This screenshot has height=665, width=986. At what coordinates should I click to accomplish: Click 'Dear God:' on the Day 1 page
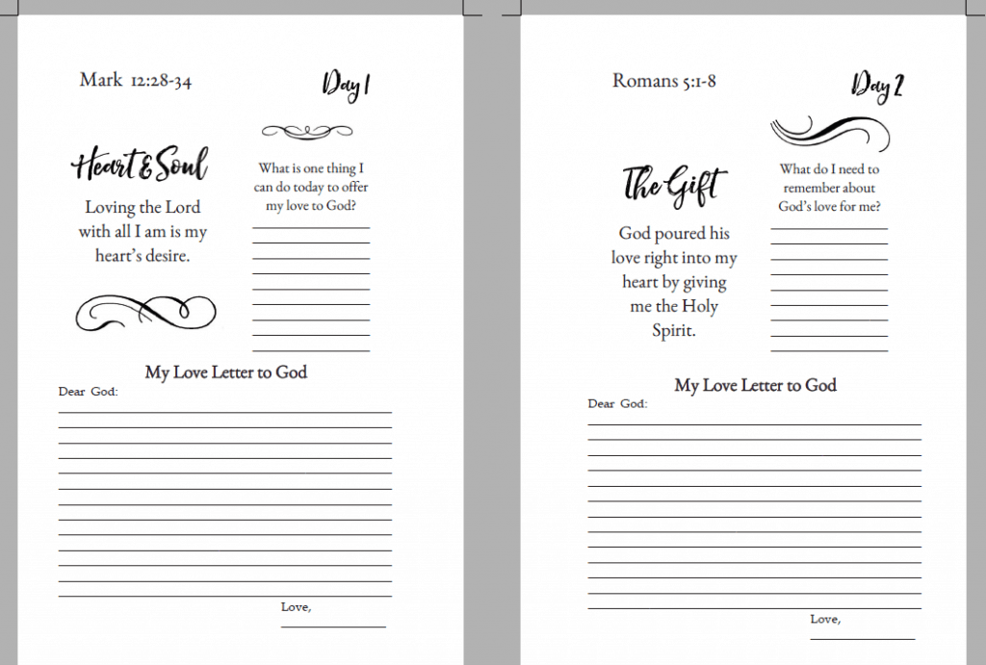point(88,392)
